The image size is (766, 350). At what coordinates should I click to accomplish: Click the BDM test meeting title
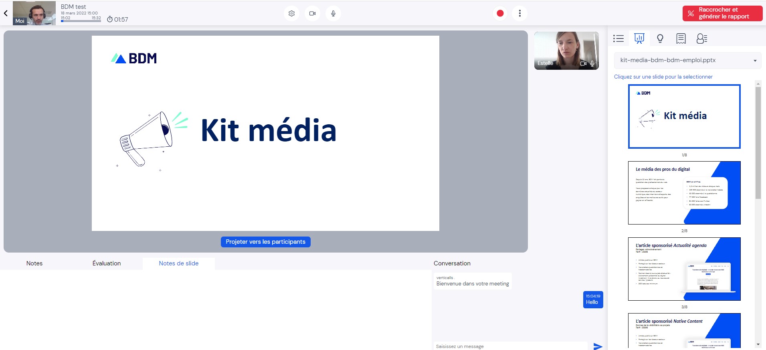coord(73,7)
